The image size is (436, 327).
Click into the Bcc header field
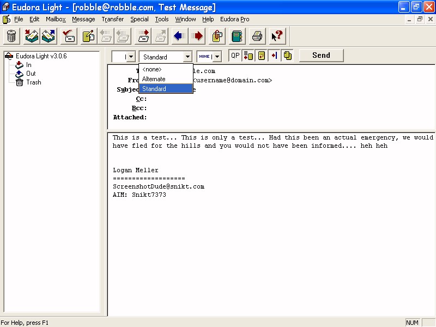tap(291, 108)
